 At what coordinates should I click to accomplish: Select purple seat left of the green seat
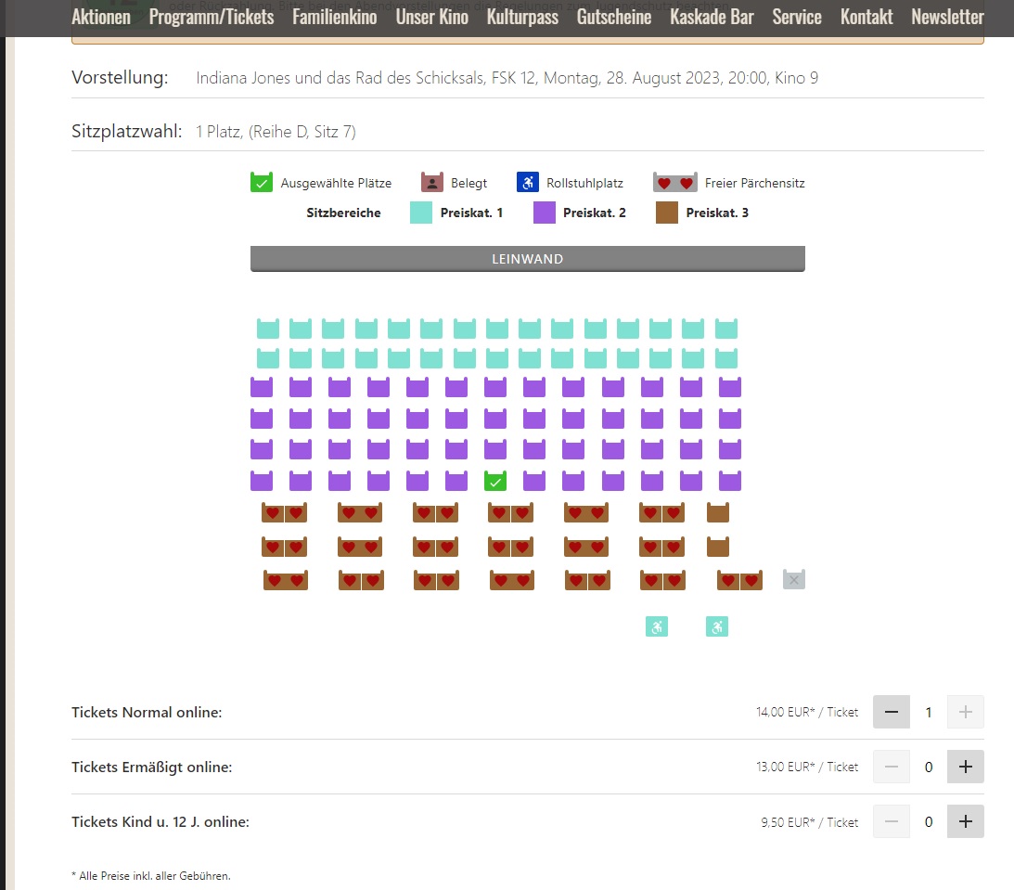point(456,481)
